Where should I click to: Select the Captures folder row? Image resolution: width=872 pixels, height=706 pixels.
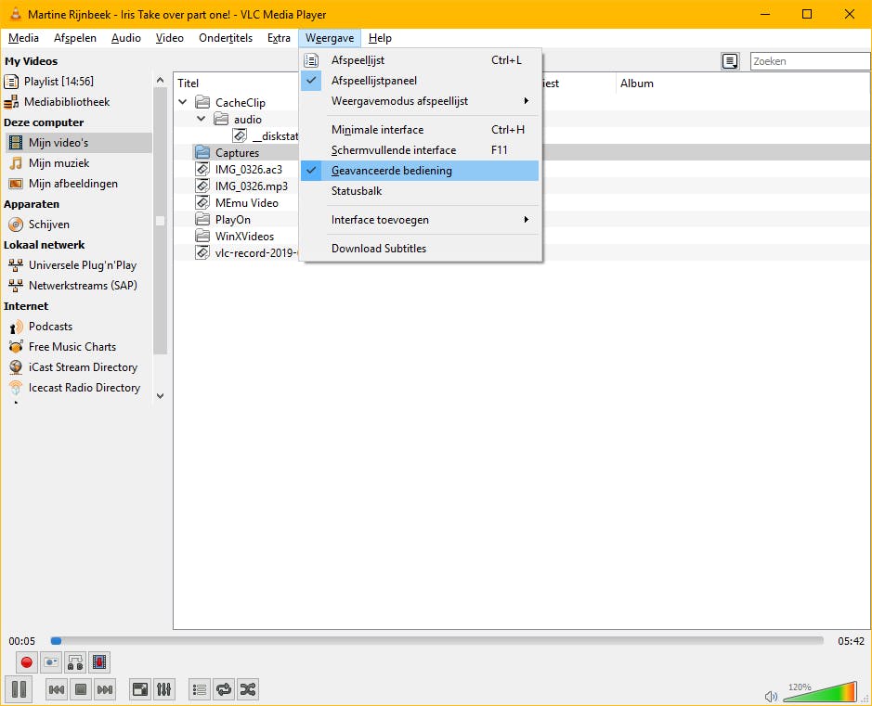point(522,152)
